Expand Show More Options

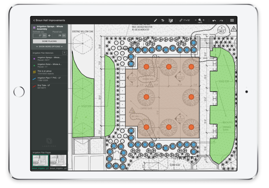[50, 46]
